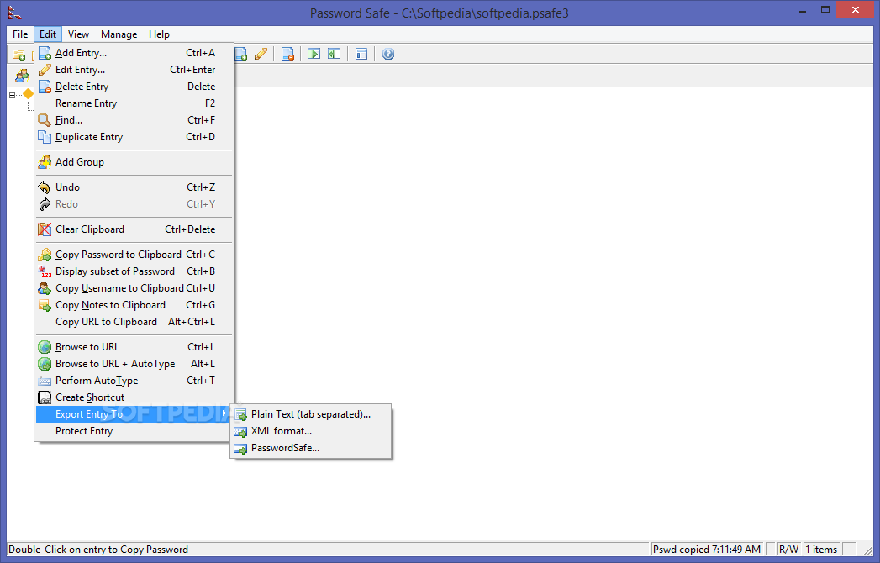This screenshot has height=563, width=880.
Task: Export entry to XML format...
Action: (311, 431)
